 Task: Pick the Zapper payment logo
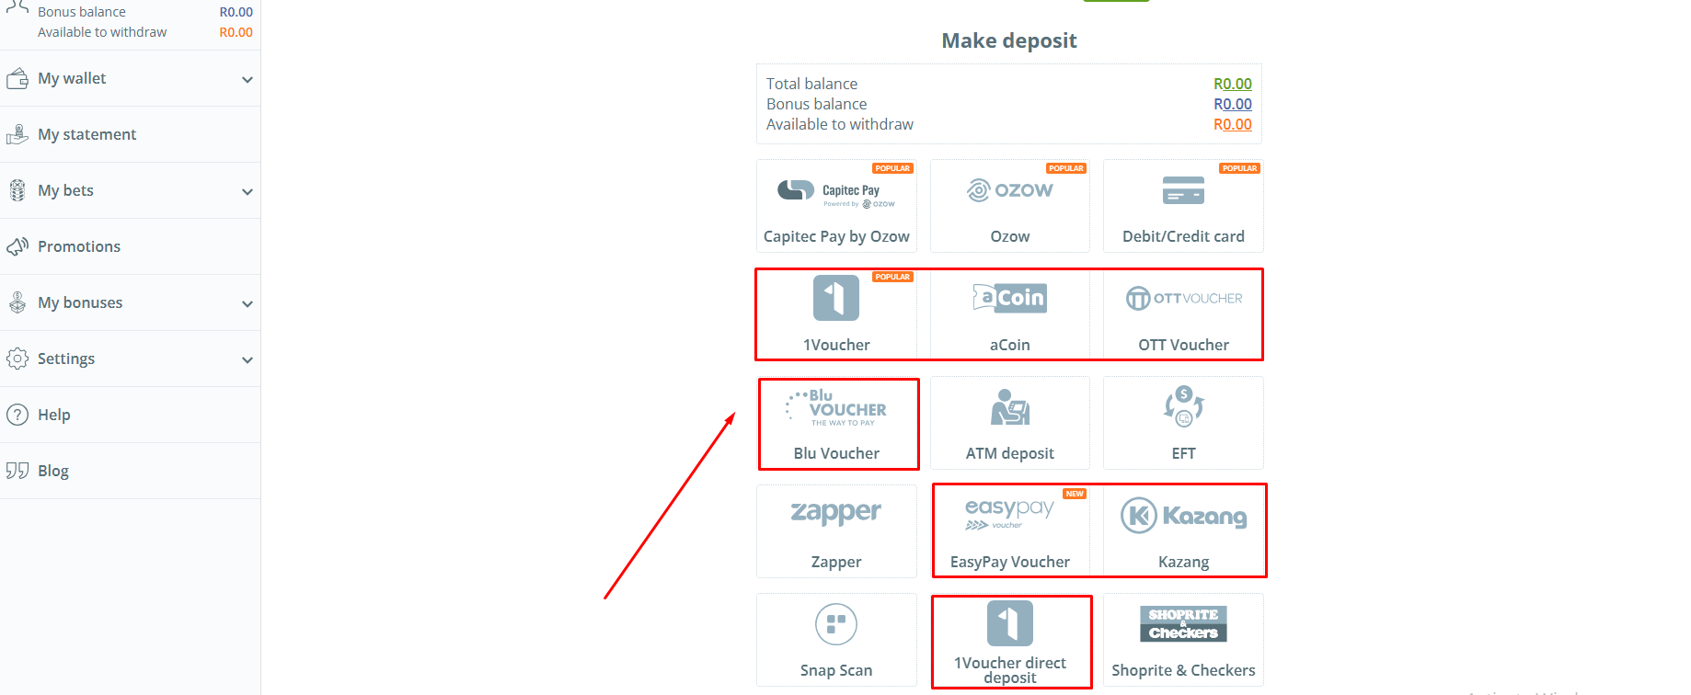click(x=835, y=513)
